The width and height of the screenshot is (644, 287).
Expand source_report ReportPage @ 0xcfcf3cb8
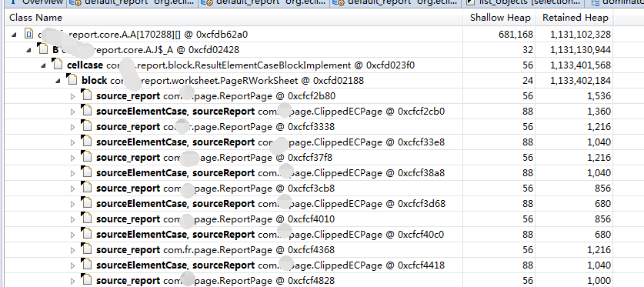pos(72,189)
